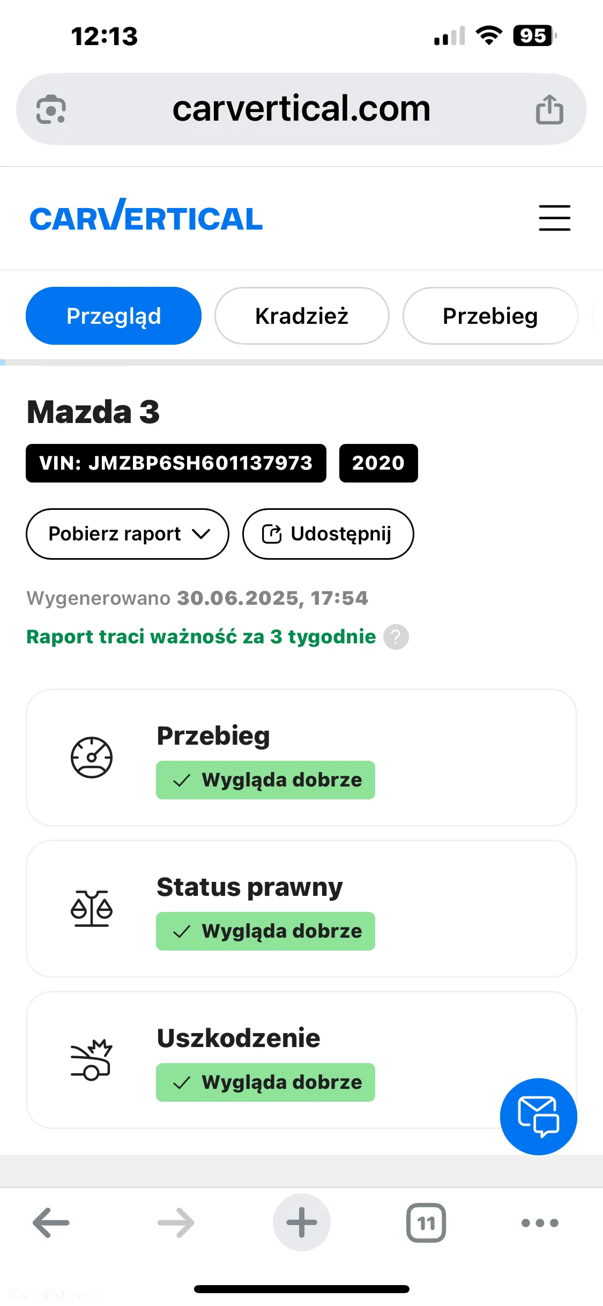Click the report validity help icon
Image resolution: width=603 pixels, height=1306 pixels.
[396, 637]
